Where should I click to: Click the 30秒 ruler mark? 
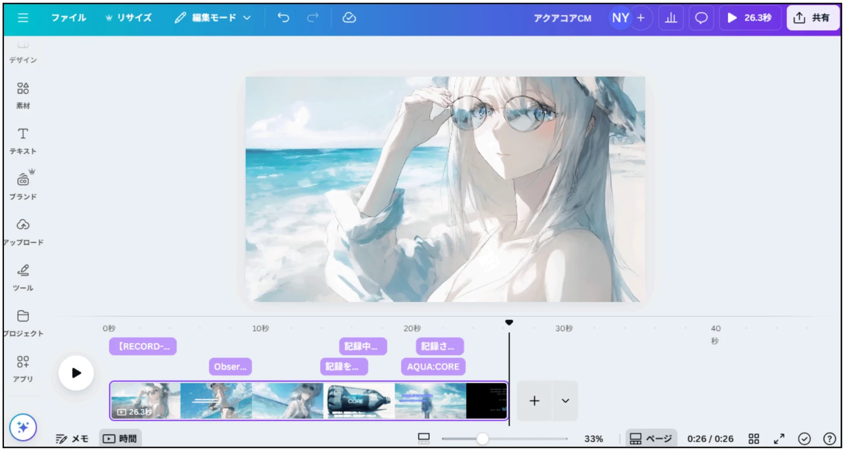[x=564, y=329]
